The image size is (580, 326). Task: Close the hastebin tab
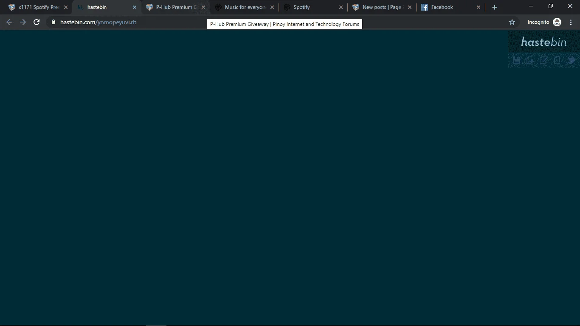(135, 7)
